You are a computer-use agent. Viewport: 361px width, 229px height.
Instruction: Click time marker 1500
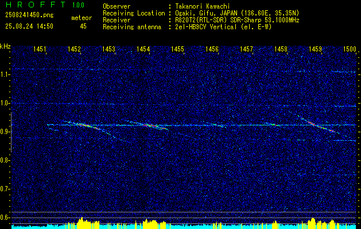point(350,49)
